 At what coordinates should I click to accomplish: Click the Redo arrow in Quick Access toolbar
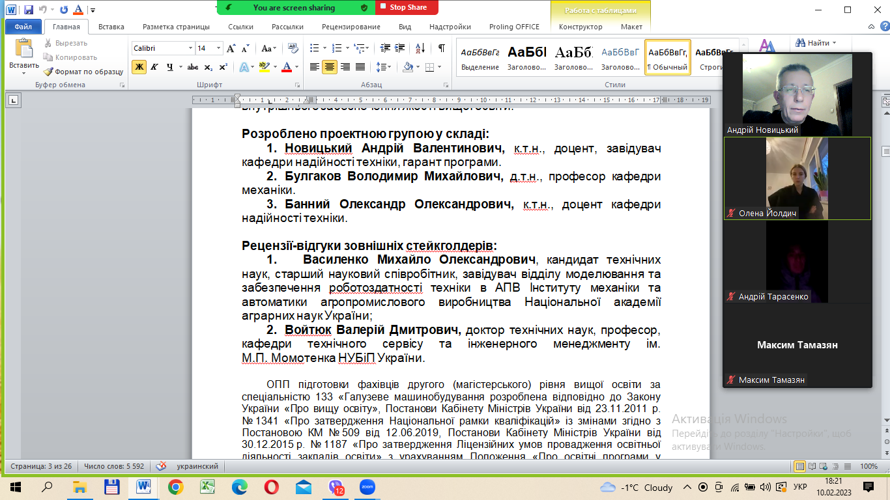tap(63, 10)
